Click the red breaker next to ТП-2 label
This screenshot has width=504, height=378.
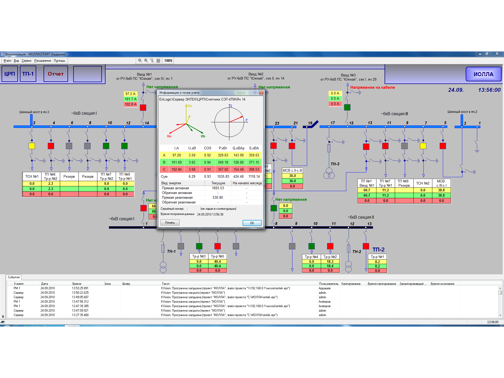tap(366, 246)
